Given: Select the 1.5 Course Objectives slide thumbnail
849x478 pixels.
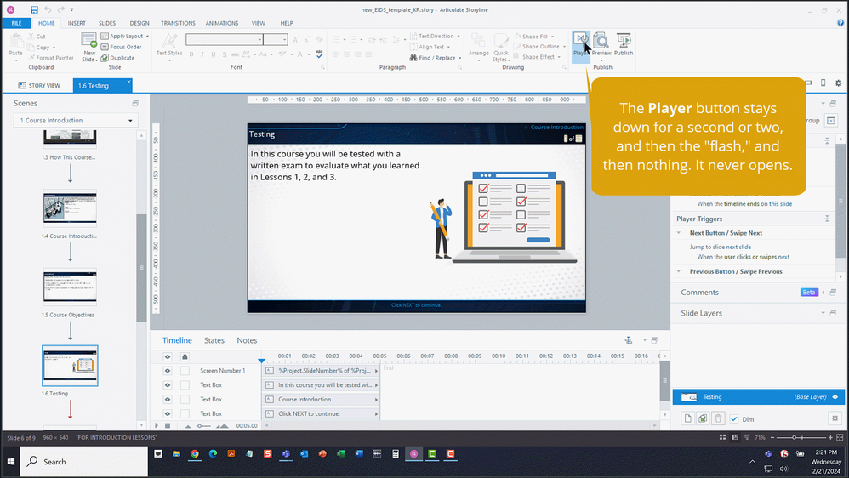Looking at the screenshot, I should coord(70,288).
